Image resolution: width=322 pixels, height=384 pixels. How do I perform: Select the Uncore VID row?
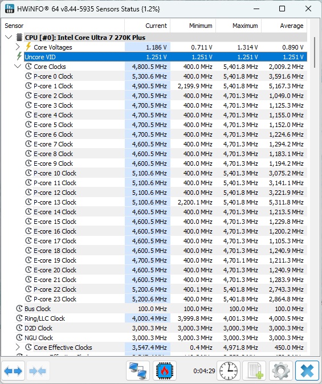point(165,57)
